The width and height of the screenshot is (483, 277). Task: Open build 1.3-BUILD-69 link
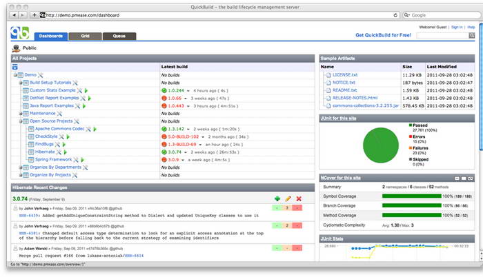point(182,144)
